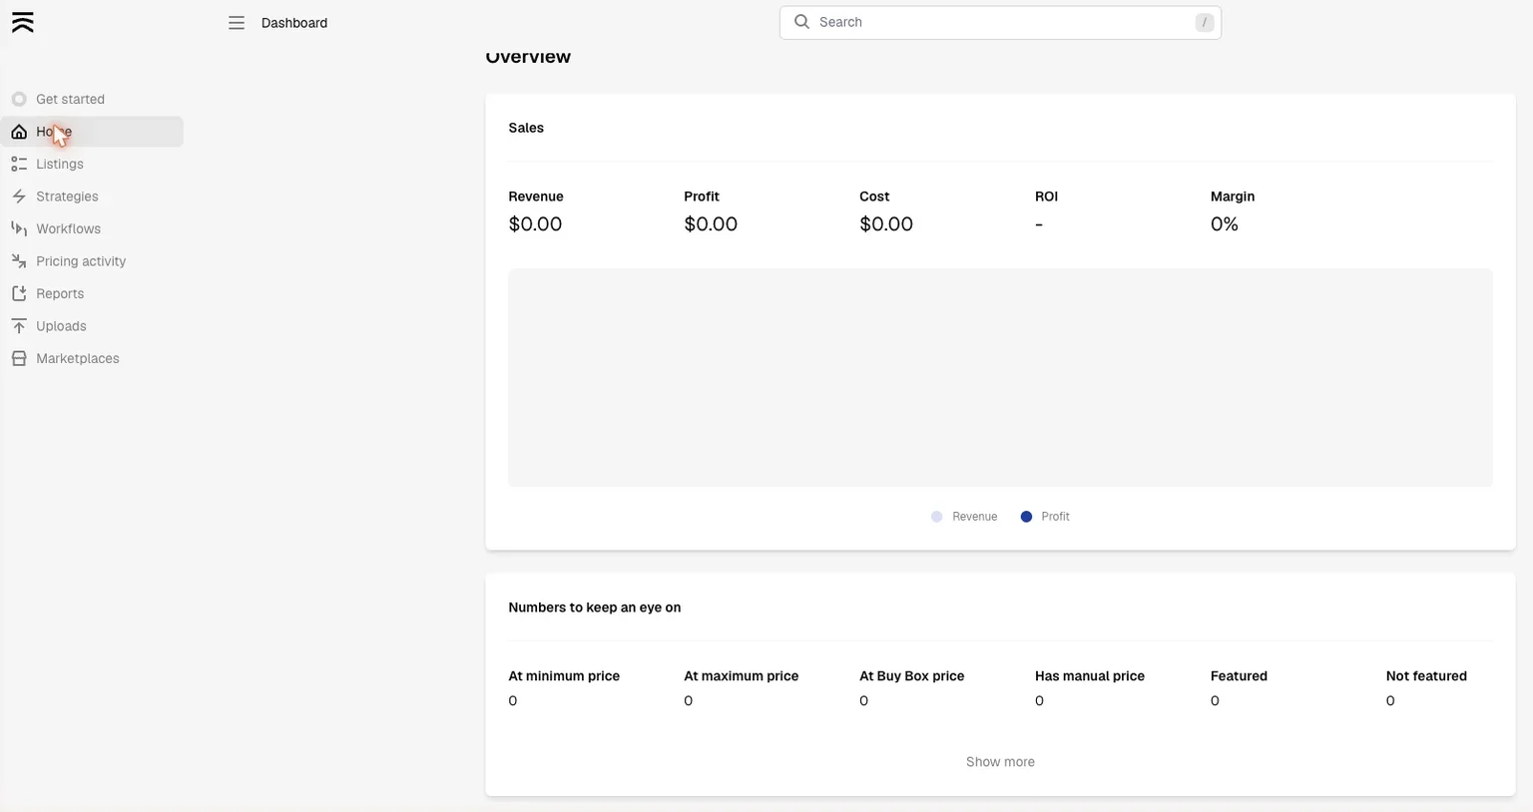1533x812 pixels.
Task: Click the Featured metric label
Action: [1239, 676]
